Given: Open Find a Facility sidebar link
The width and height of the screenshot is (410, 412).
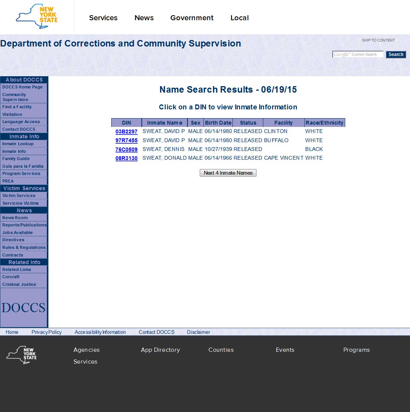Looking at the screenshot, I should pyautogui.click(x=17, y=107).
